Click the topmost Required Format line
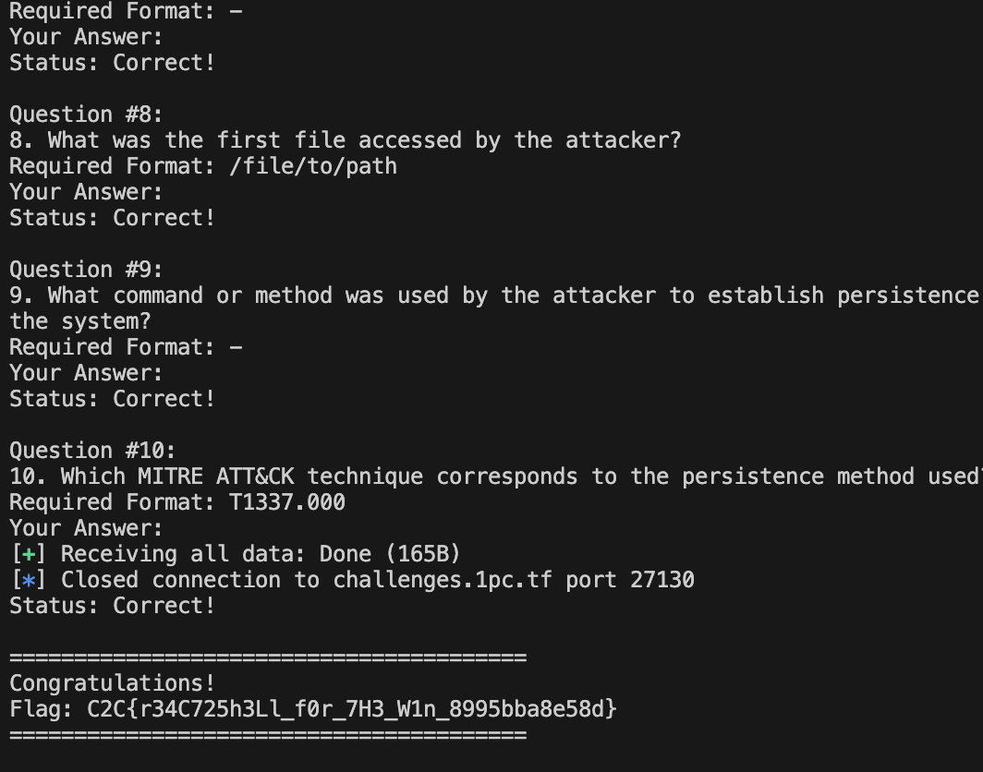This screenshot has width=983, height=772. coord(125,12)
